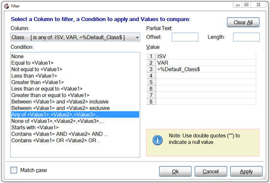Choose 'Equal to <Value1>' condition
This screenshot has height=183, width=270.
click(x=32, y=63)
